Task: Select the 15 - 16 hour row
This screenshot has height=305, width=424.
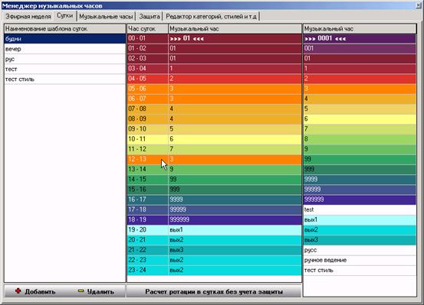Action: 215,190
